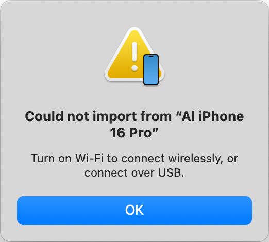
Task: Click the blue iPhone badge icon
Action: pyautogui.click(x=151, y=70)
